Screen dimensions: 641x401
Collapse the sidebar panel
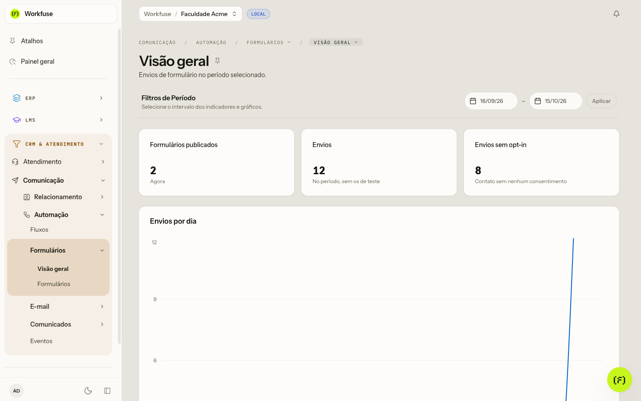[x=107, y=391]
